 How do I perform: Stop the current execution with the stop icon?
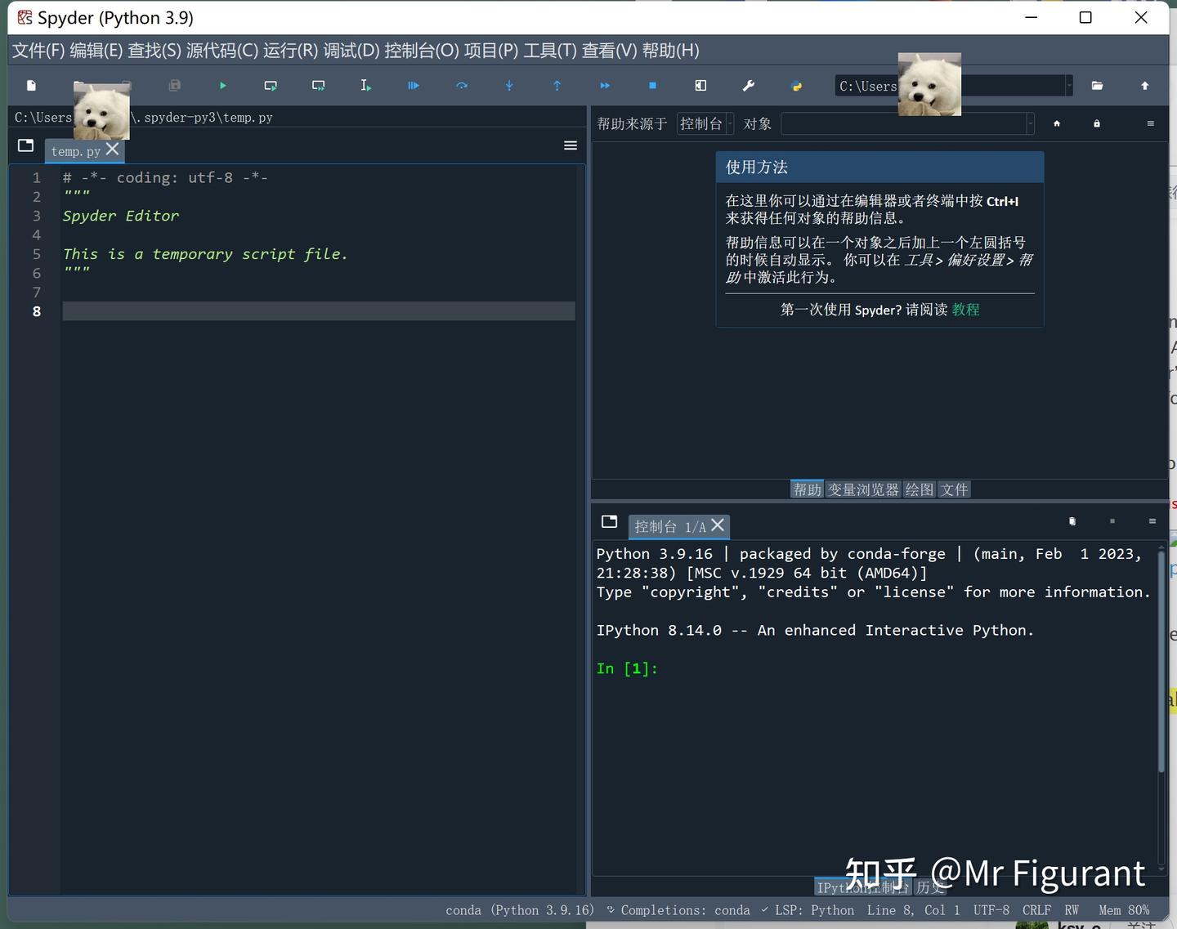tap(652, 86)
